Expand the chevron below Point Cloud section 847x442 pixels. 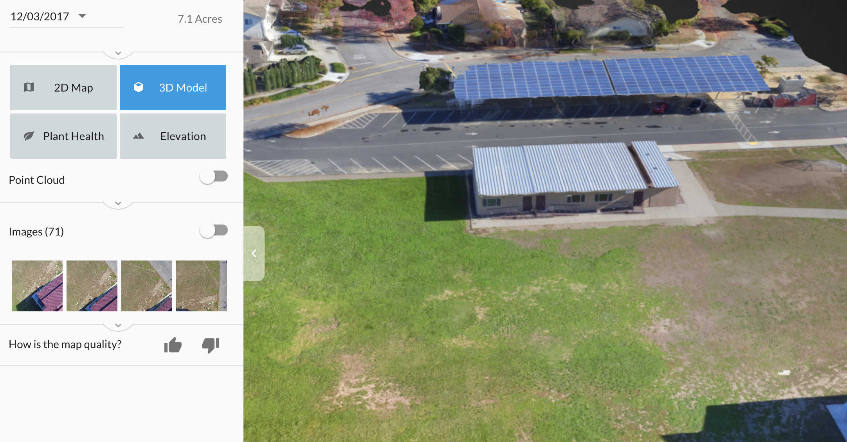(x=118, y=203)
